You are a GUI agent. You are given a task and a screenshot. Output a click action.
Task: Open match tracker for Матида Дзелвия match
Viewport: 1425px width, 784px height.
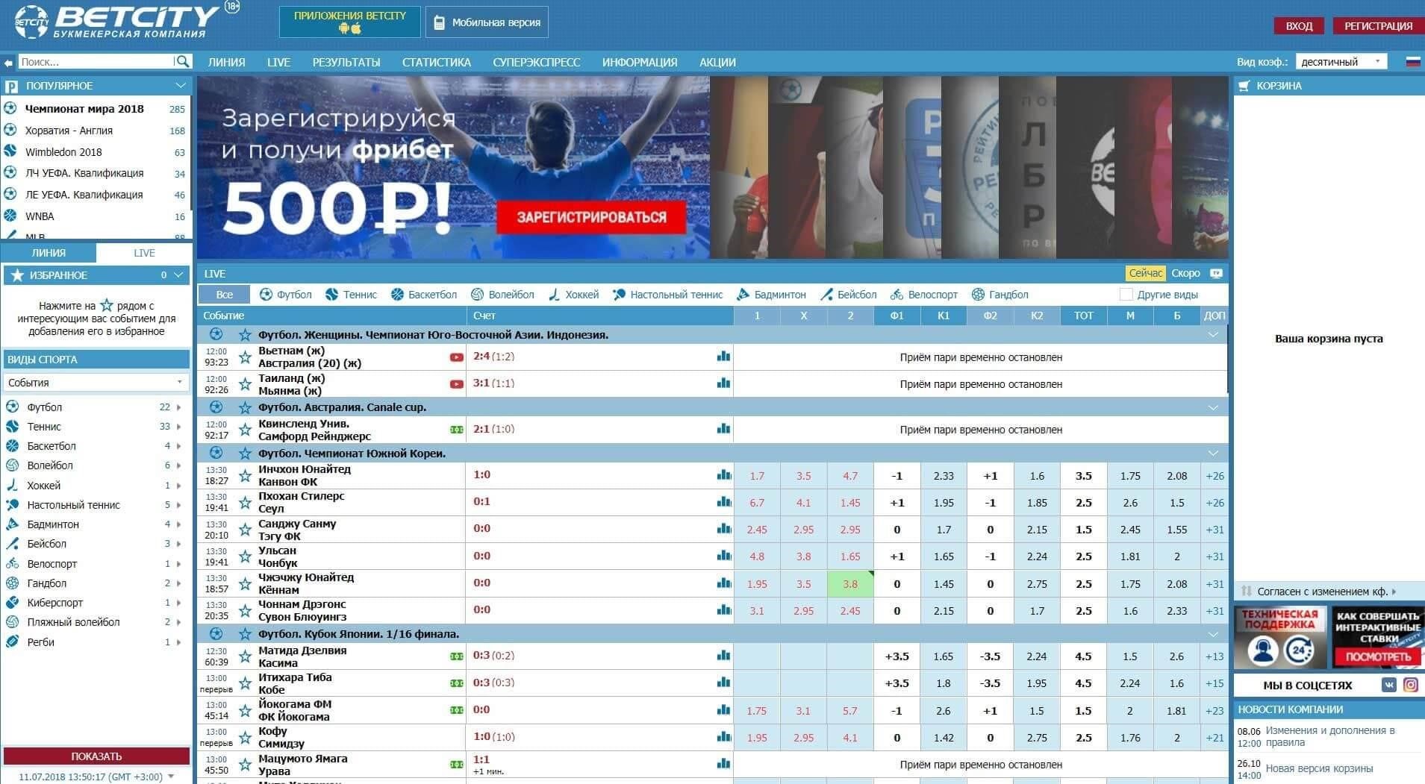tap(456, 656)
